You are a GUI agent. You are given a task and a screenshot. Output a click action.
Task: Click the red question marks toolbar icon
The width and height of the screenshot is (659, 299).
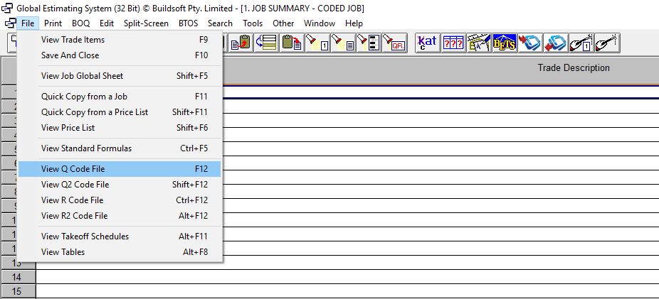pyautogui.click(x=453, y=43)
